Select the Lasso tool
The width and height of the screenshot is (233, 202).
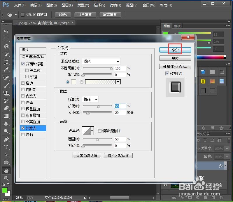tap(6, 46)
